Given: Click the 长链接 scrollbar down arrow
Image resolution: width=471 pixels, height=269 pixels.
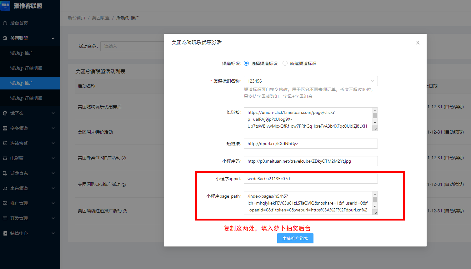Looking at the screenshot, I should tap(375, 123).
